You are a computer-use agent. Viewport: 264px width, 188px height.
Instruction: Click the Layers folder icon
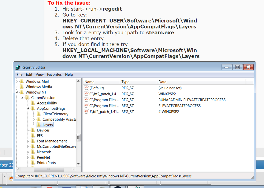click(39, 125)
